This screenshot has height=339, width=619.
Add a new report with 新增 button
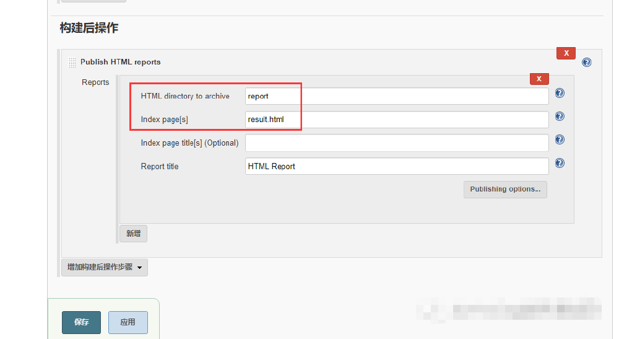pyautogui.click(x=134, y=234)
